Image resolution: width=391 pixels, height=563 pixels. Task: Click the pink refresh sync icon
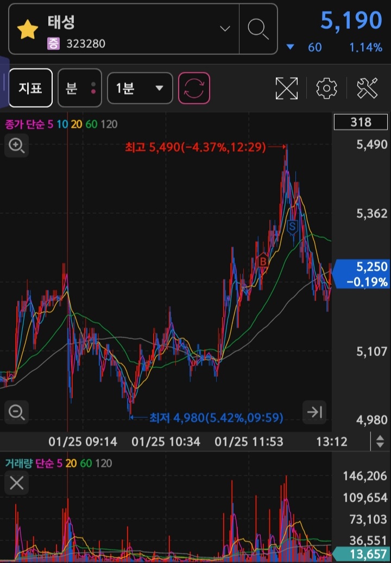194,88
